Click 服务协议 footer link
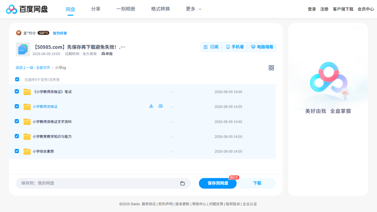Screen dimensions: 377x212 pyautogui.click(x=149, y=204)
